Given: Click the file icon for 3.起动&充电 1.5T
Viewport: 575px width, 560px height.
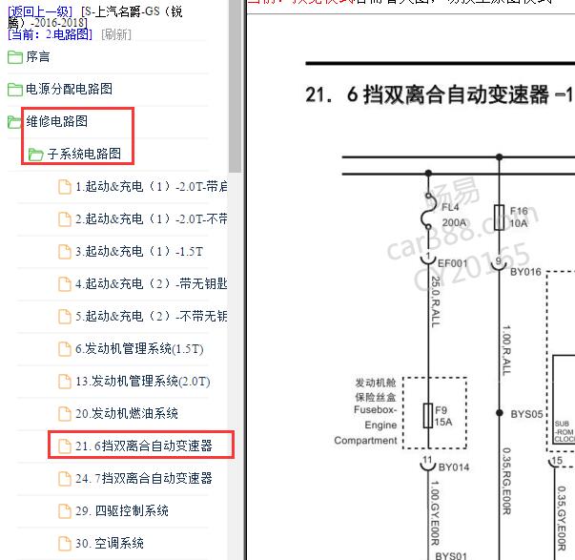Looking at the screenshot, I should (65, 252).
